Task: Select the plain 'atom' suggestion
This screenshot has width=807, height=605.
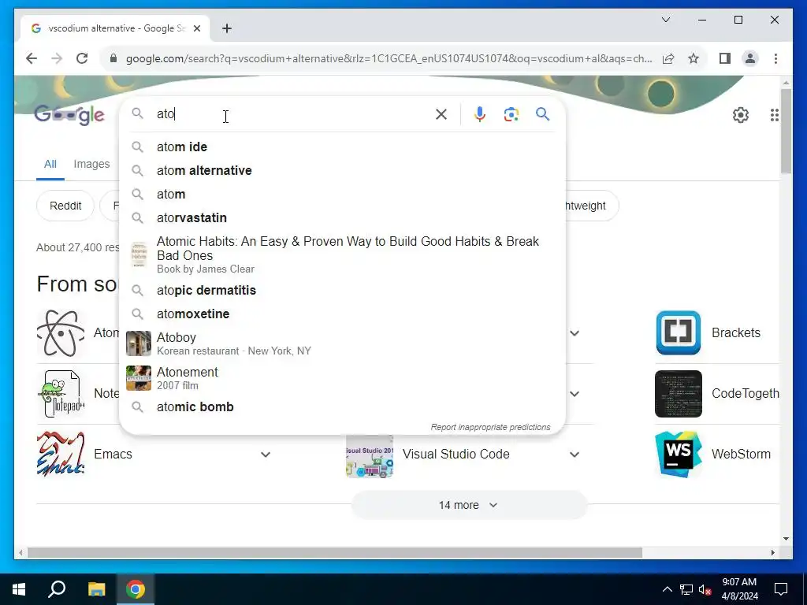Action: pos(342,195)
